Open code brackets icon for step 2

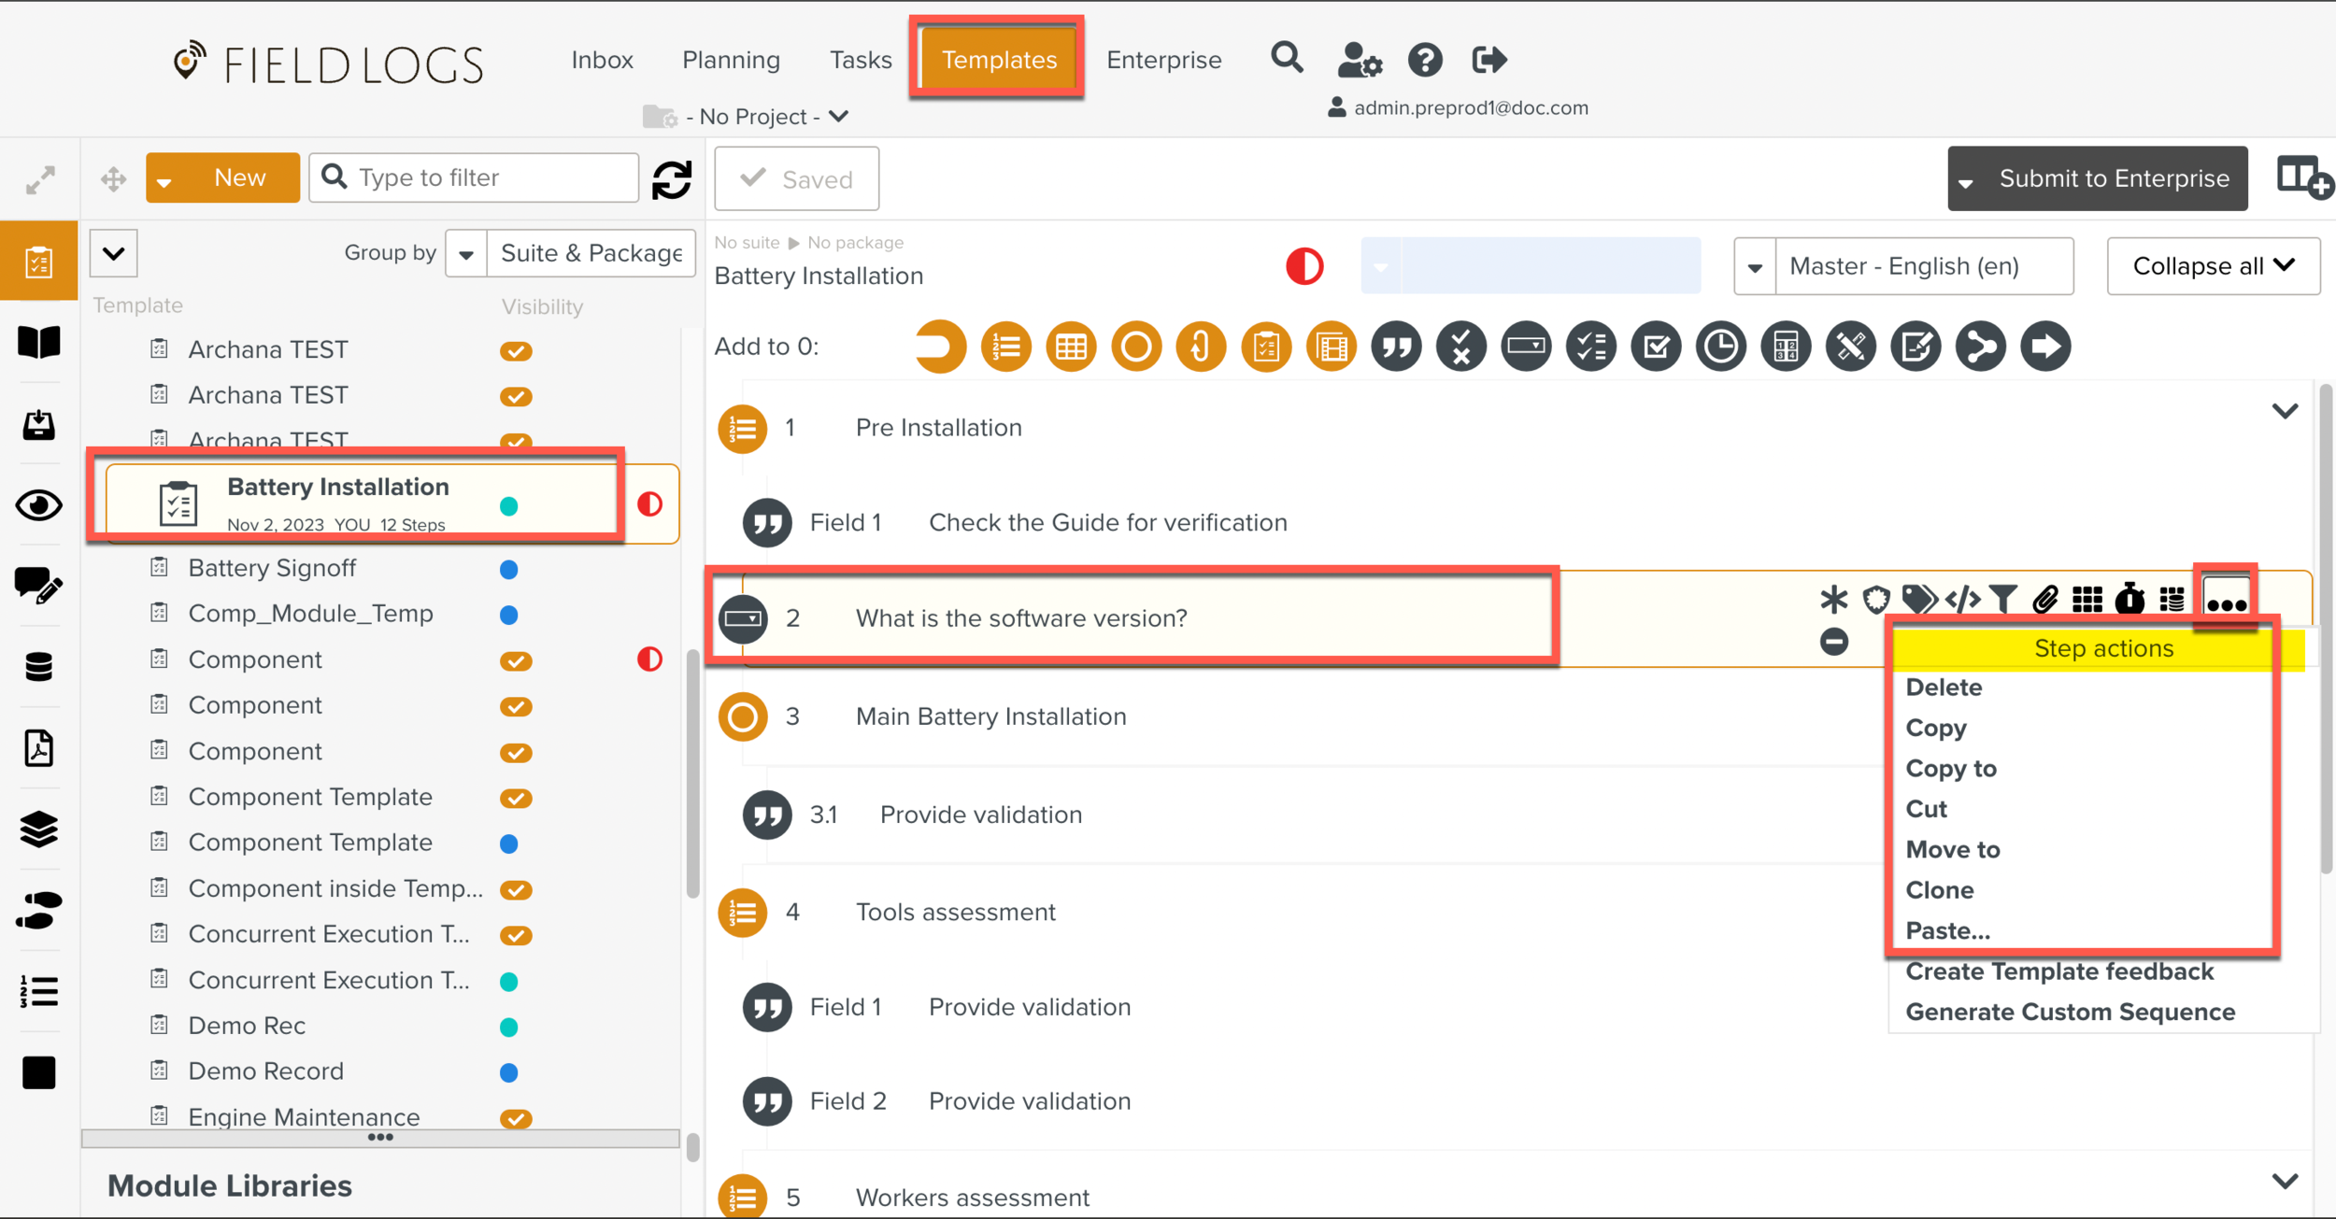point(1962,599)
